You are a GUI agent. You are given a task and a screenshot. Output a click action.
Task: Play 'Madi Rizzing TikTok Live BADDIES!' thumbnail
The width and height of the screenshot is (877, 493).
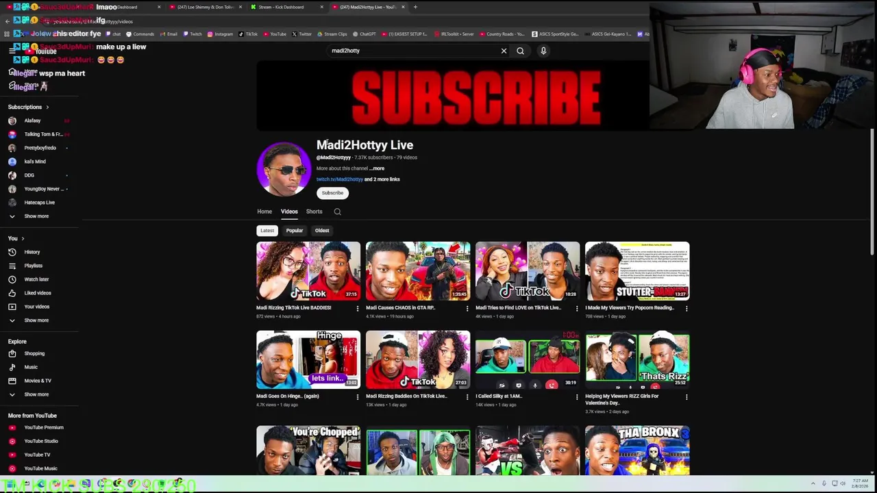[x=308, y=271]
